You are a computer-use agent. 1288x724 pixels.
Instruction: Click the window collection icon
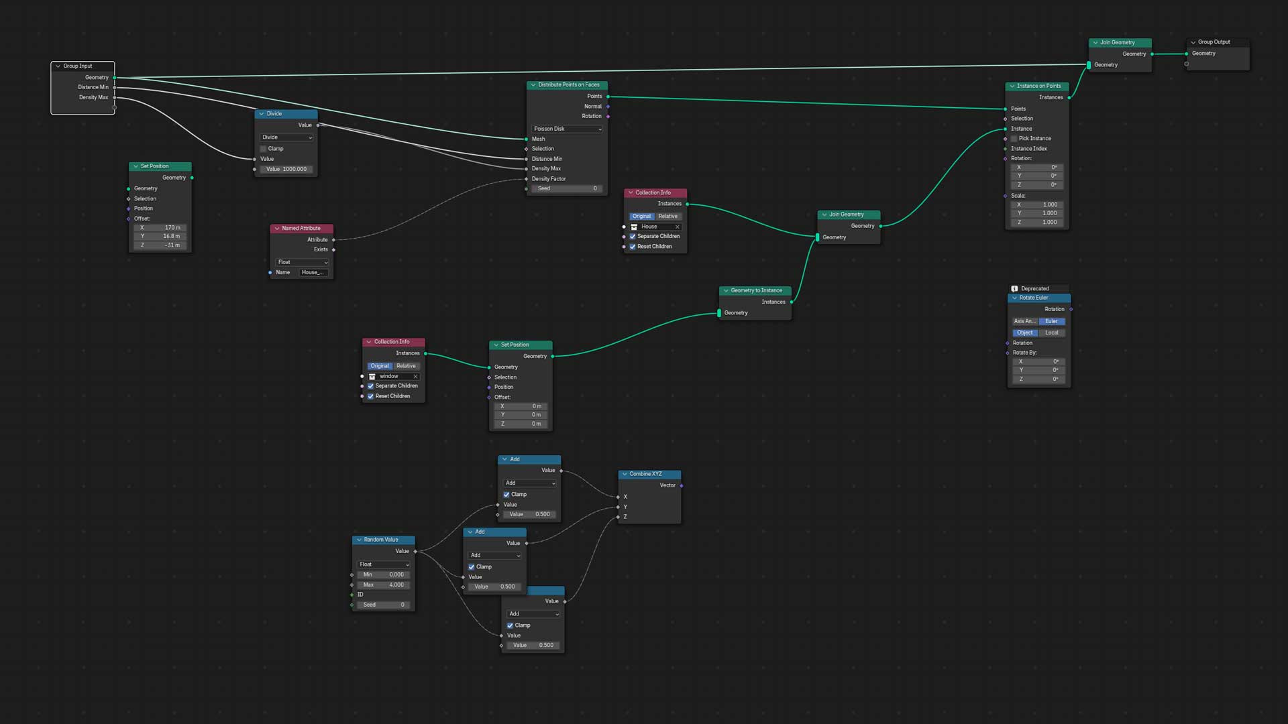click(372, 377)
